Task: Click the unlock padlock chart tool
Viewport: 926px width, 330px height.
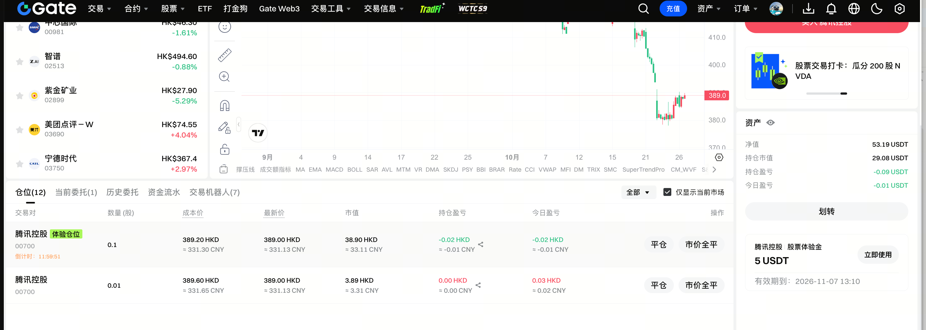Action: click(x=225, y=149)
